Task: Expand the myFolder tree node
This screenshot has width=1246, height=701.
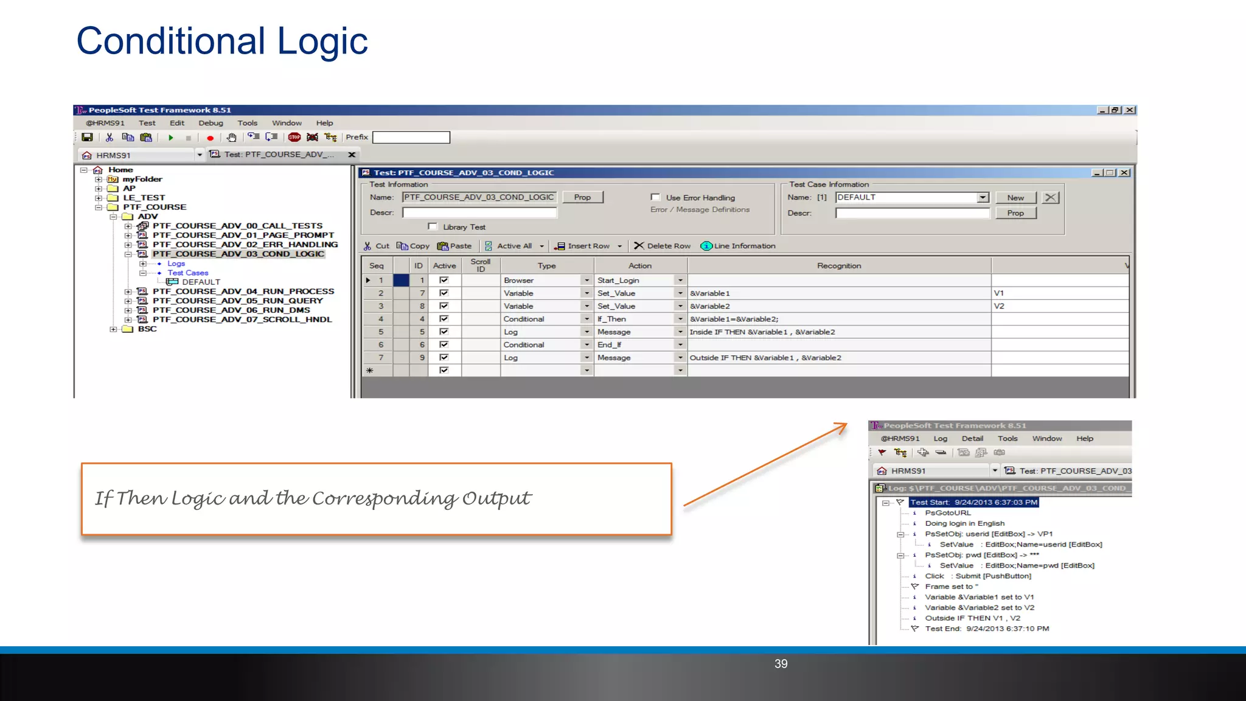Action: (x=99, y=180)
